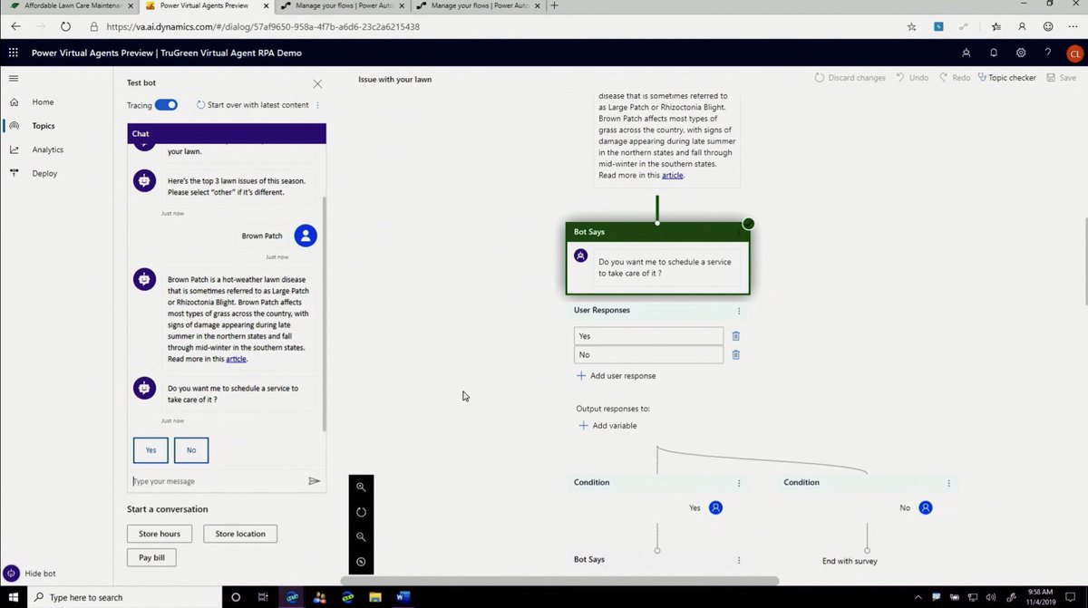Click the browser address bar
The width and height of the screenshot is (1088, 608).
click(x=490, y=27)
